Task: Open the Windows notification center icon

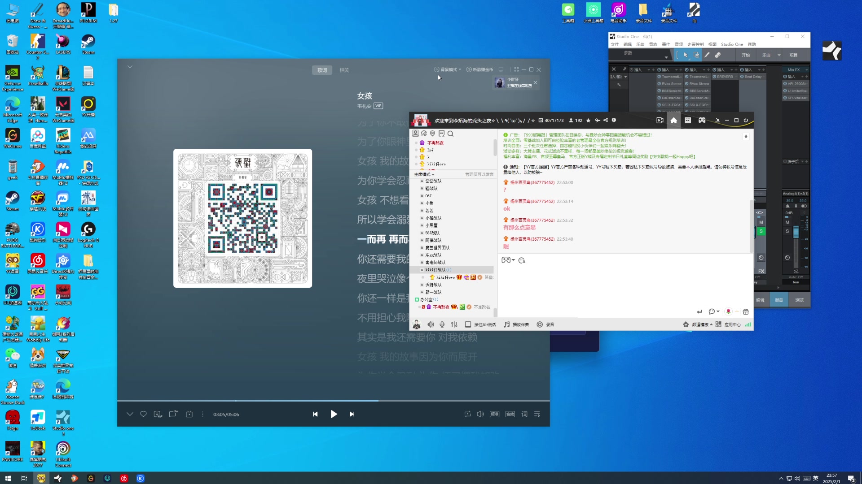Action: [851, 478]
